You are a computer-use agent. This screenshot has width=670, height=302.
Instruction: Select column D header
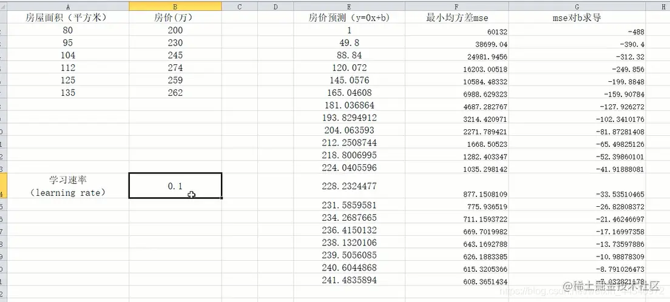(275, 7)
